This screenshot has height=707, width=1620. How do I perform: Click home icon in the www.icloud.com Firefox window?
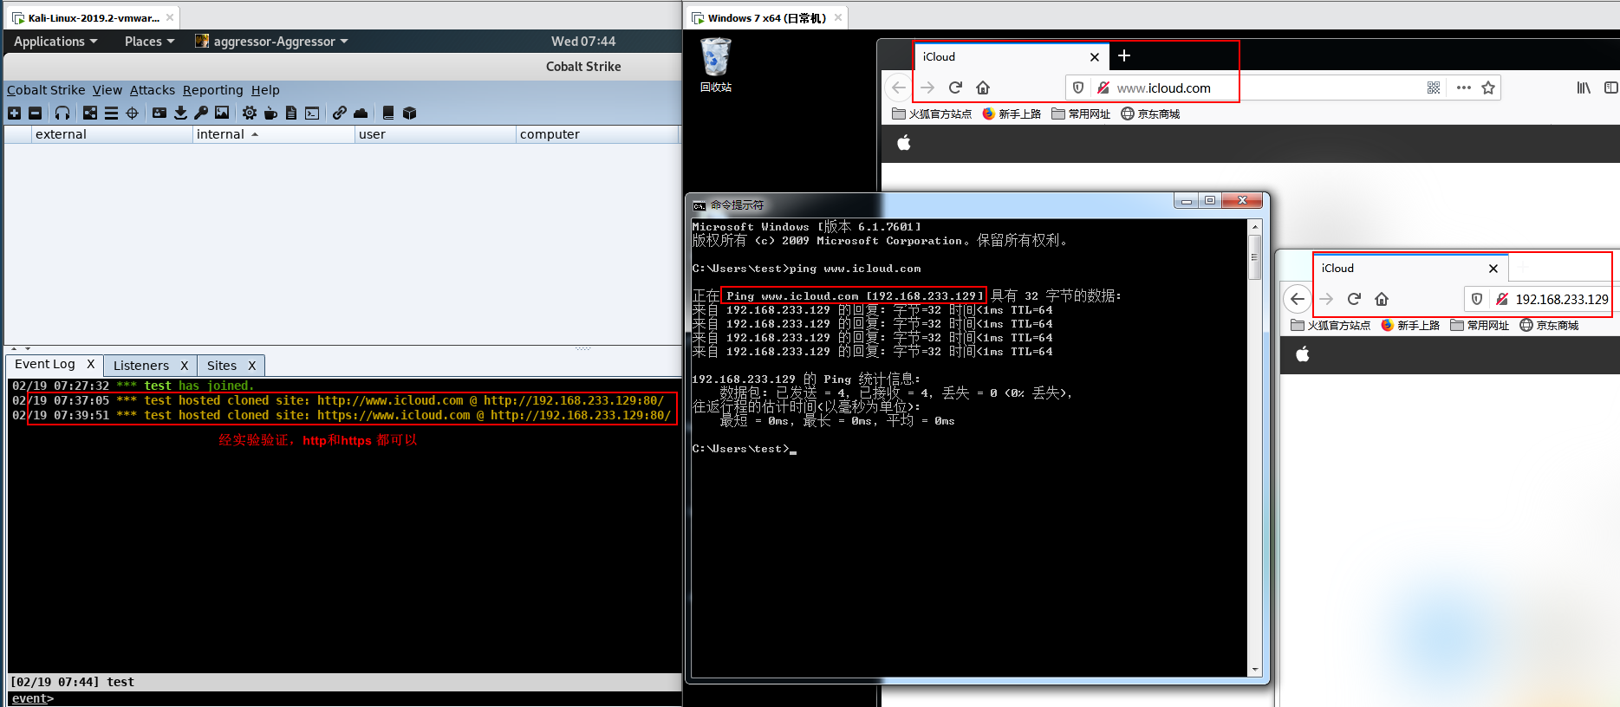[983, 88]
